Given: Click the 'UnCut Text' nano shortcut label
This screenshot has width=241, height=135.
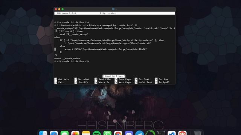Looking at the screenshot, I should (145, 82).
